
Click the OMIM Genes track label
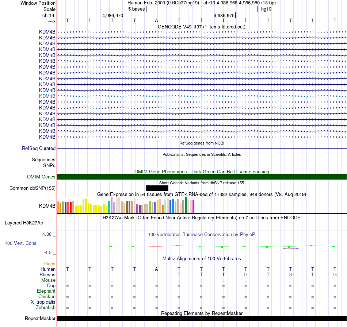pos(41,177)
